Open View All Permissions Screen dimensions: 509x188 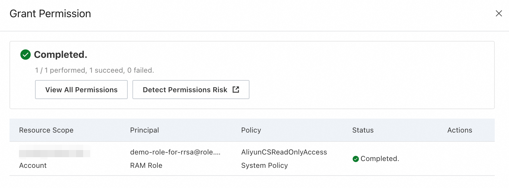tap(81, 90)
